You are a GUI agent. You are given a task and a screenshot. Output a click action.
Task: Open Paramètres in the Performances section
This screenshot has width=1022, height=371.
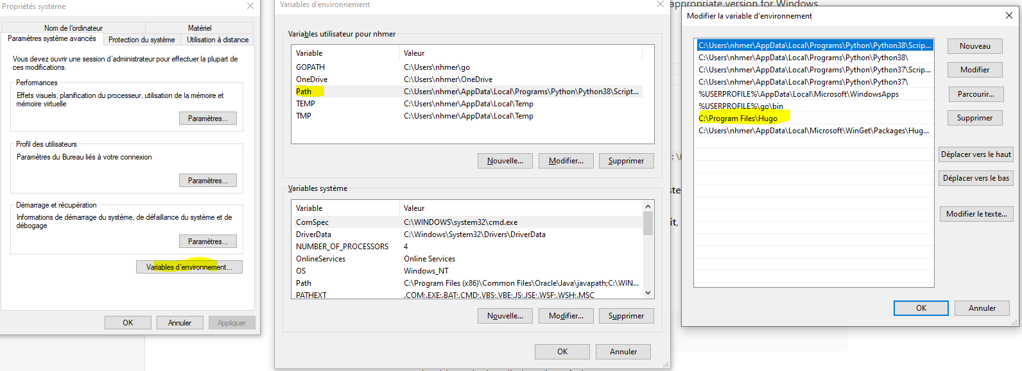tap(207, 119)
